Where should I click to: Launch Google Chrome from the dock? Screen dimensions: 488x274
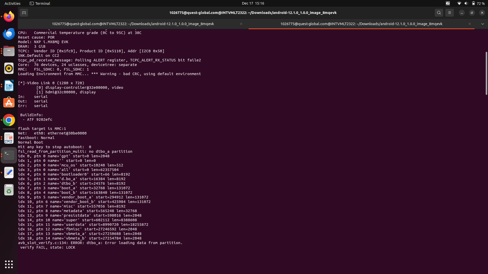click(9, 120)
